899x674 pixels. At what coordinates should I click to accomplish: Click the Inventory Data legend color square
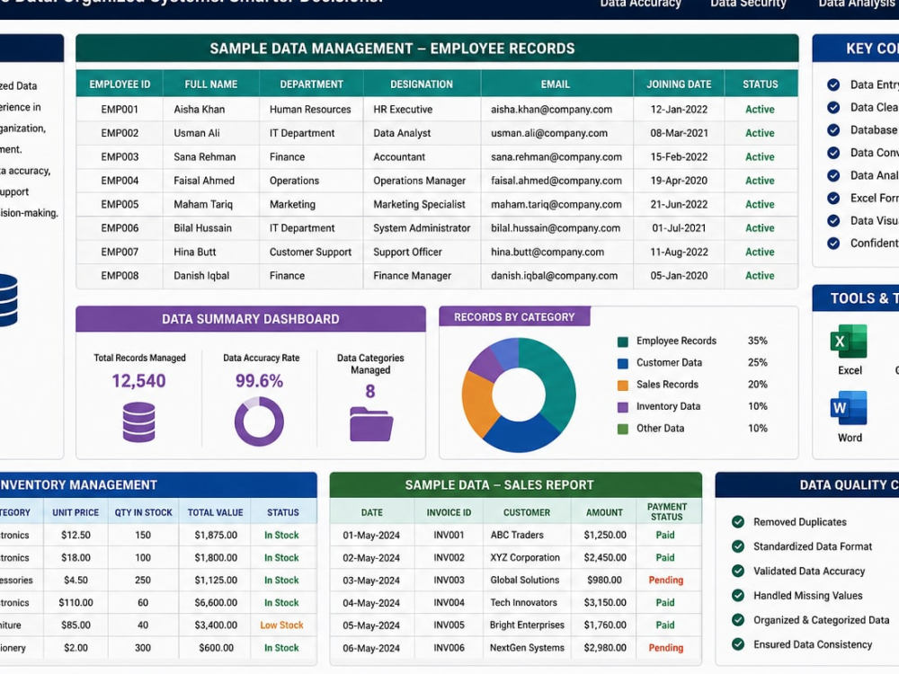tap(623, 407)
